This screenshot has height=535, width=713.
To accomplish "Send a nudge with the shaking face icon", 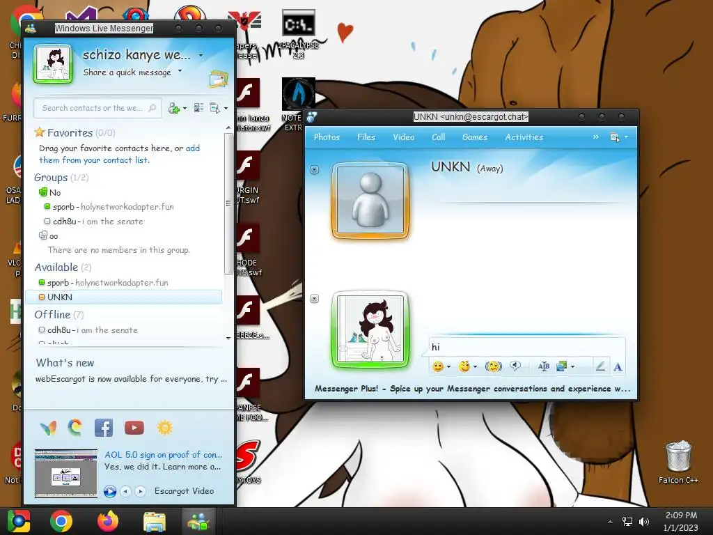I will (x=494, y=366).
